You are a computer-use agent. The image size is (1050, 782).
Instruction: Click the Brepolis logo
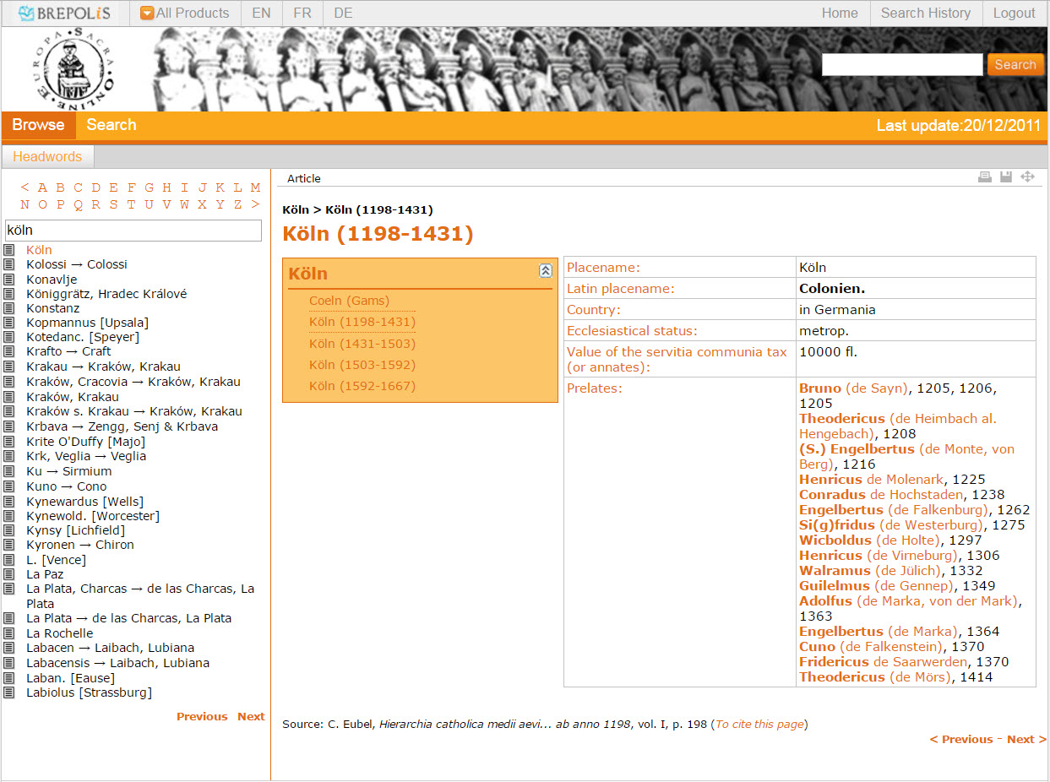click(x=64, y=14)
